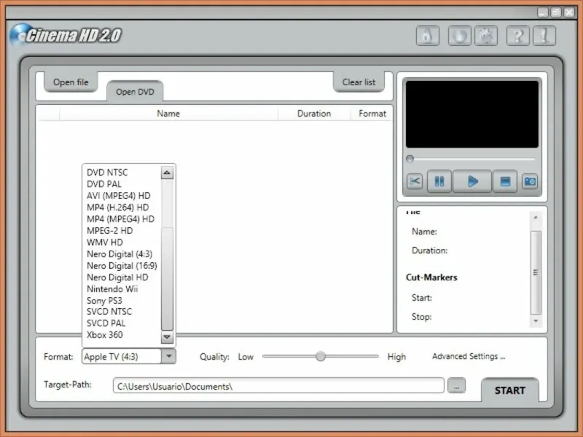Stop the video preview playback
This screenshot has height=437, width=583.
(504, 181)
